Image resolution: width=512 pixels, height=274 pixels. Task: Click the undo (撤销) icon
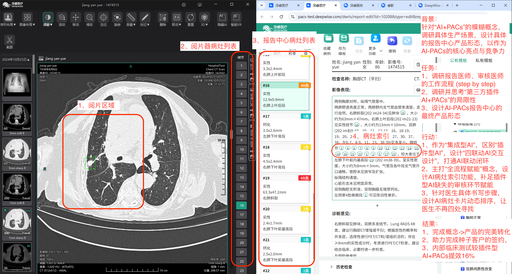[392, 41]
